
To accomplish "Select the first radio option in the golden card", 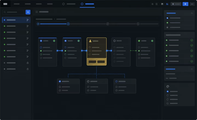I will click(x=90, y=47).
